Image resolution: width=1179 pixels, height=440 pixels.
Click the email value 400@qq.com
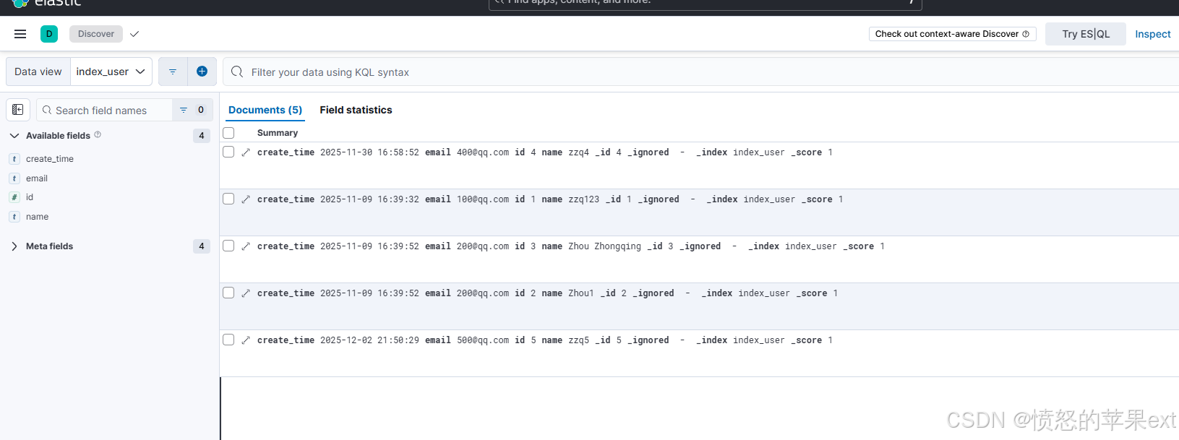pyautogui.click(x=483, y=152)
